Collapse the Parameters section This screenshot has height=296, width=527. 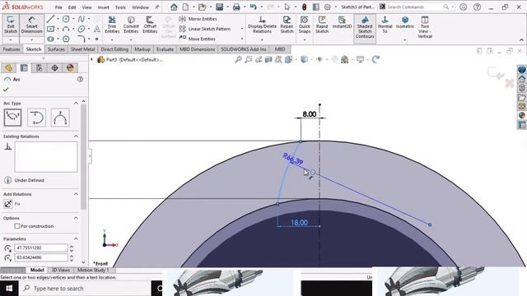pos(76,238)
